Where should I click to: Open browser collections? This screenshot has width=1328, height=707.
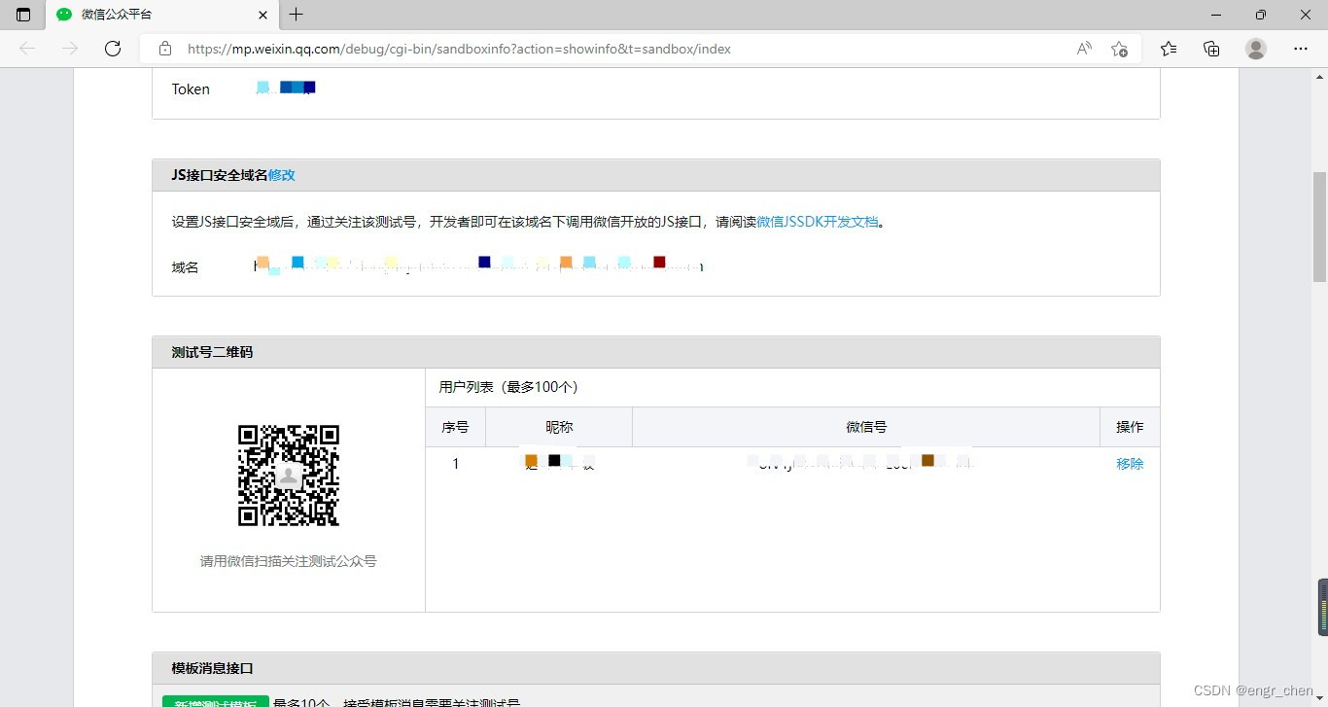pos(1211,49)
